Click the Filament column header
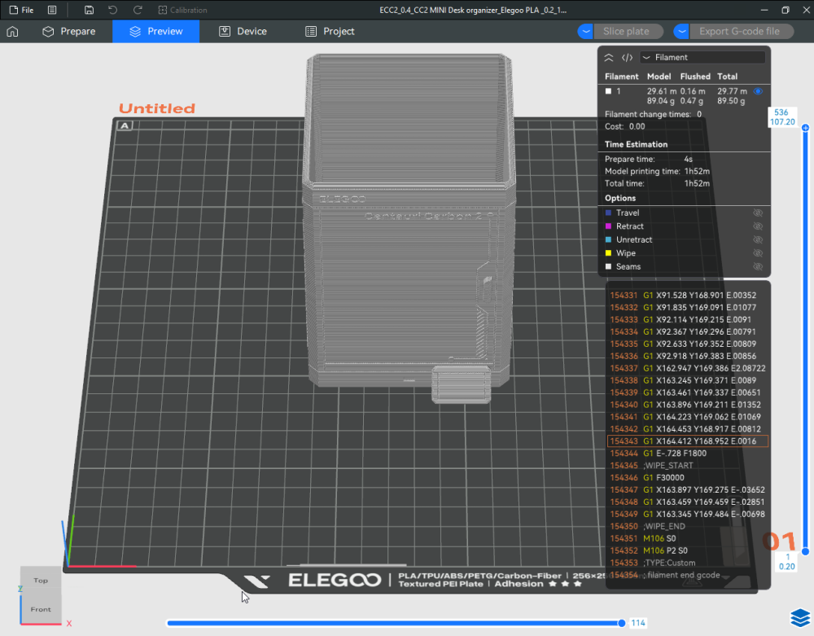 (621, 77)
